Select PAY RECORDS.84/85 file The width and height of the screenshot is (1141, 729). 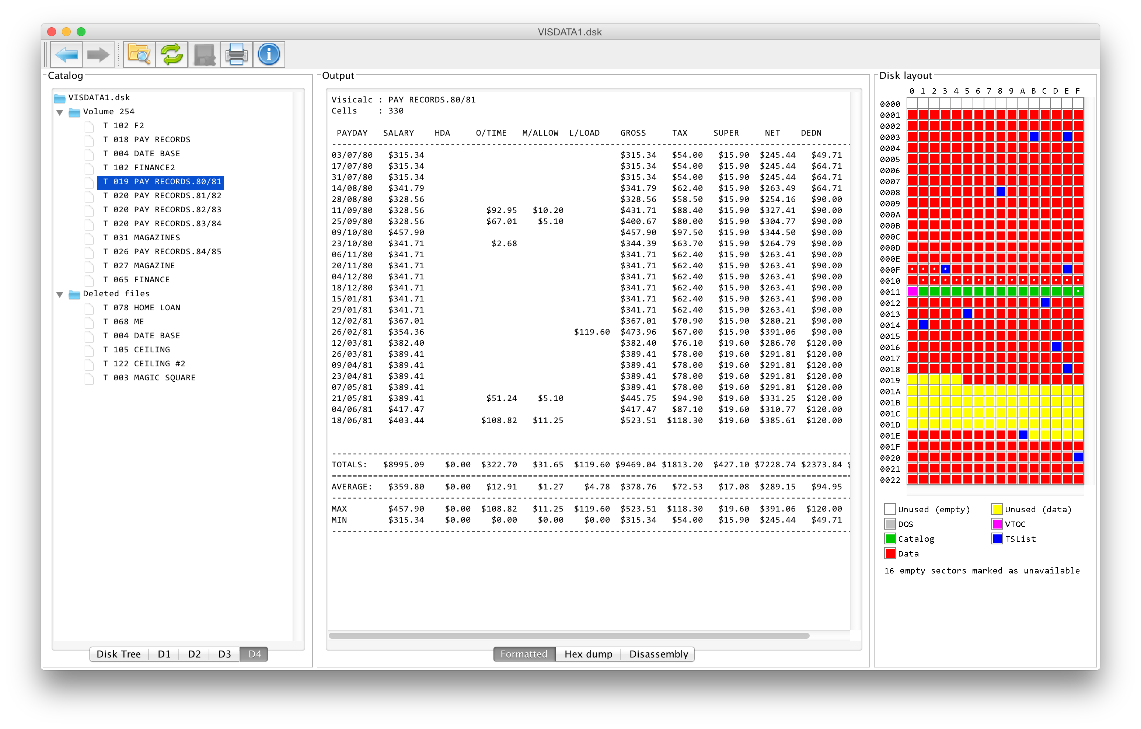(162, 251)
